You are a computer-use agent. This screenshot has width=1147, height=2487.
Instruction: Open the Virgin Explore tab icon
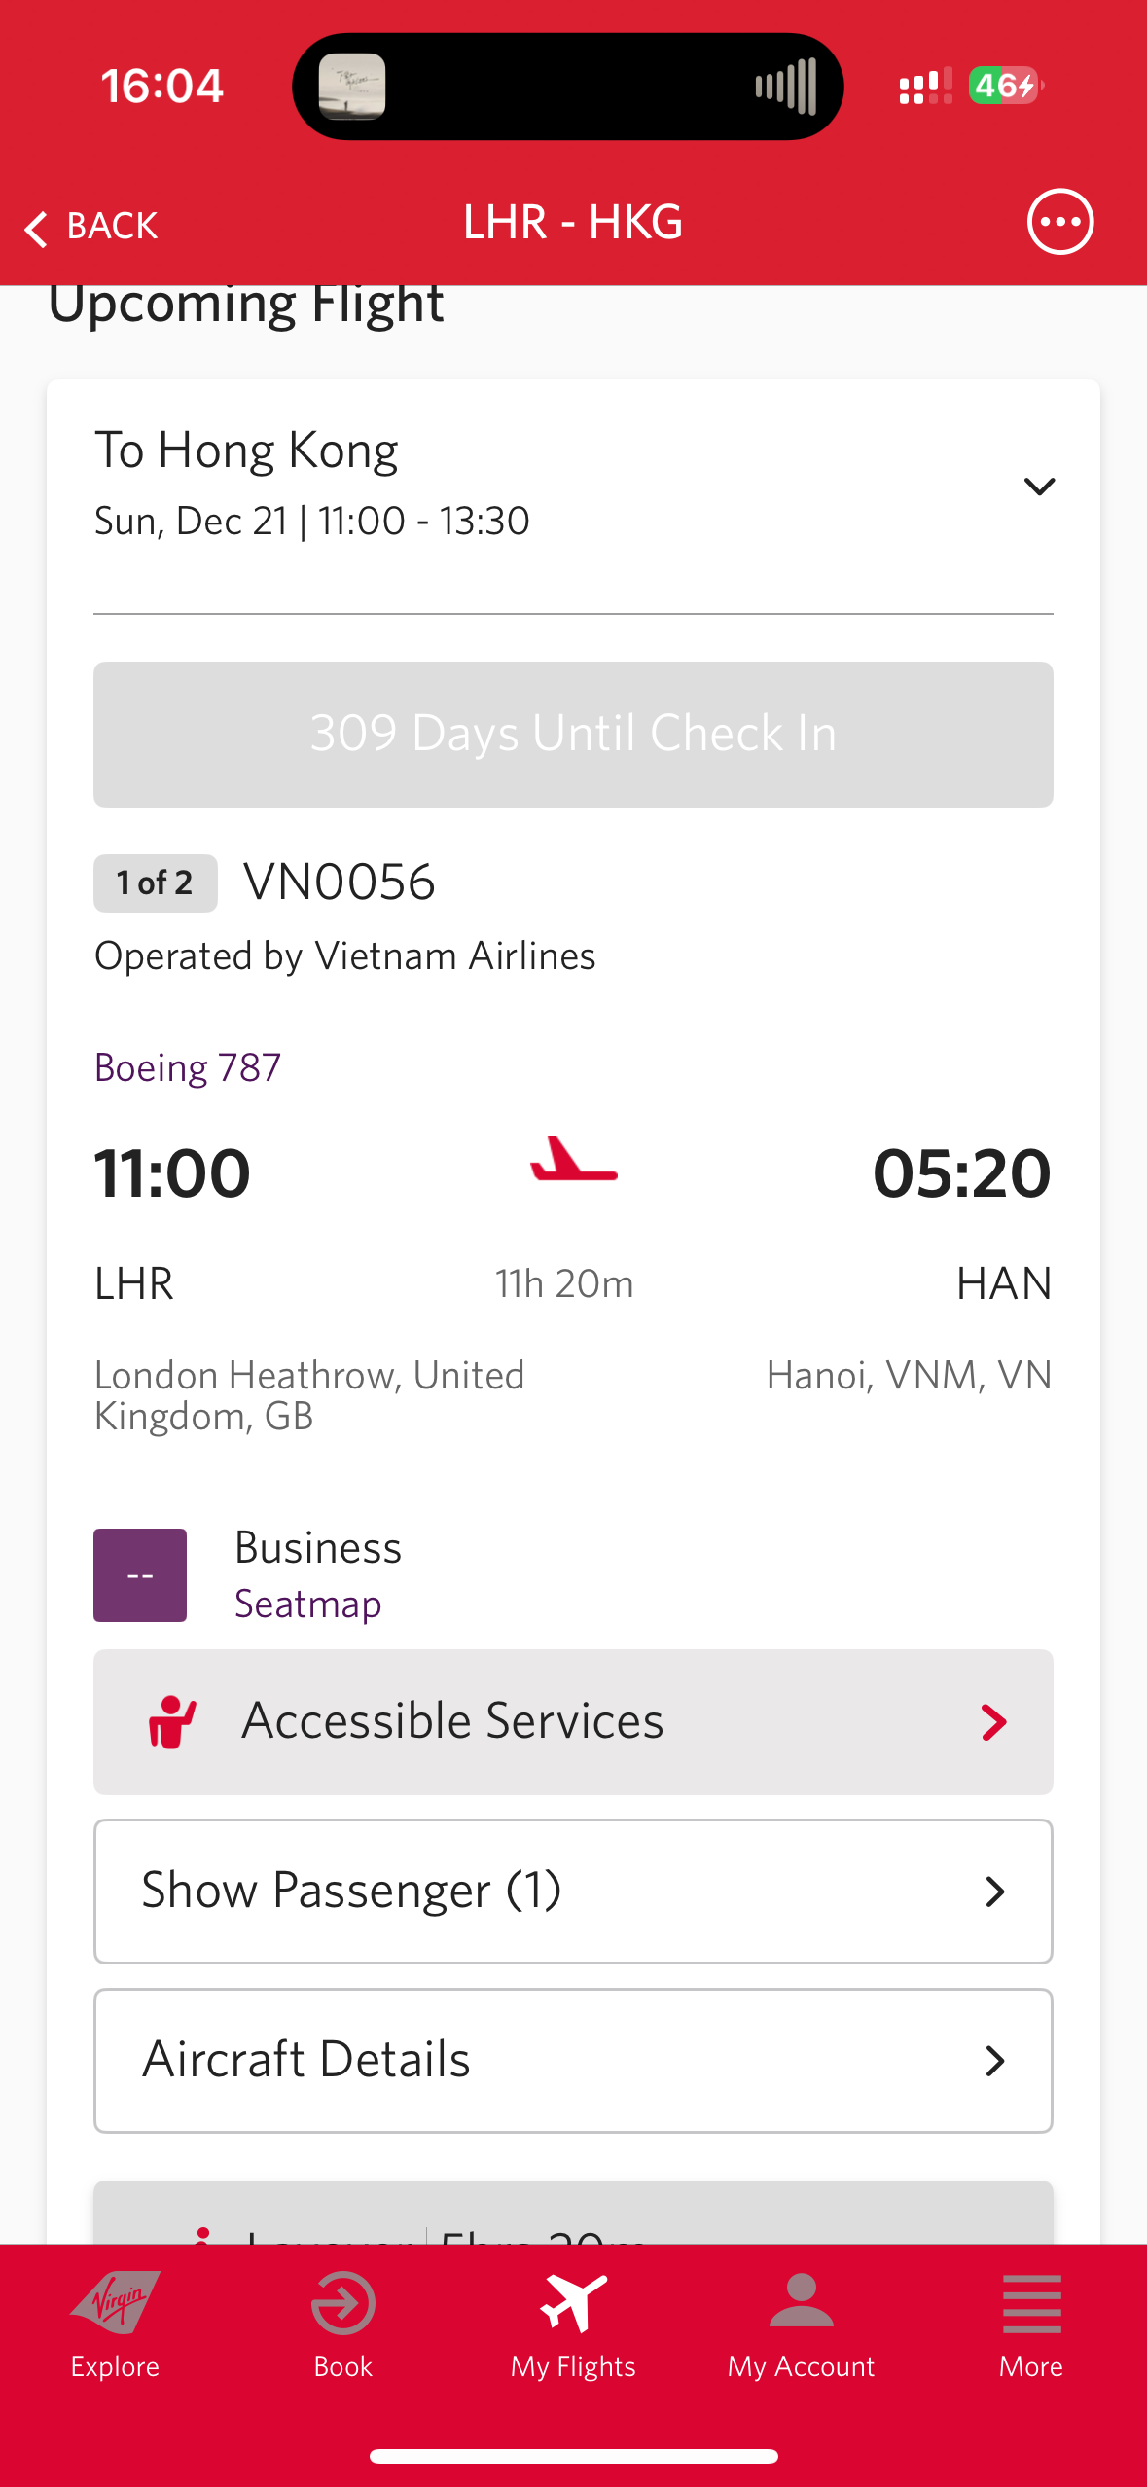click(x=115, y=2303)
